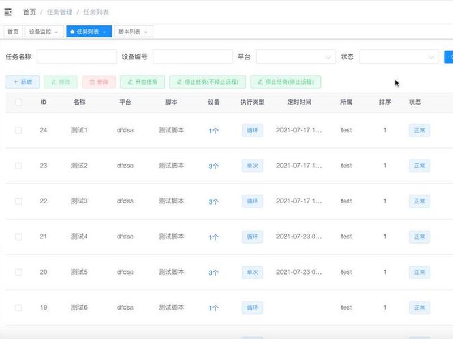Open the 1个 device link for 测试4
Image resolution: width=453 pixels, height=339 pixels.
tap(213, 237)
